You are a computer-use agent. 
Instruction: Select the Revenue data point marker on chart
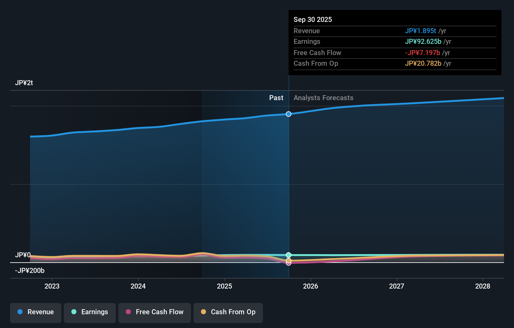288,114
